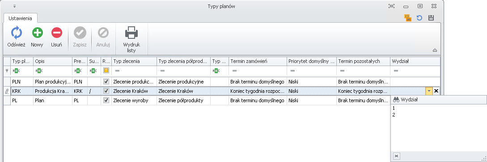
Task: Click the blue undo arrow icon at top right
Action: 419,18
